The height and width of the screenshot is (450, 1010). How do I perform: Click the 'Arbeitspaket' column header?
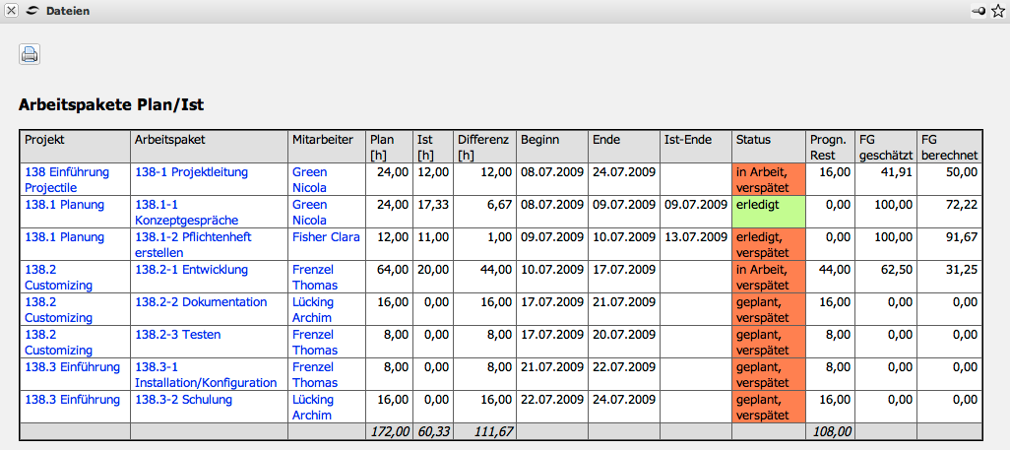tap(210, 147)
